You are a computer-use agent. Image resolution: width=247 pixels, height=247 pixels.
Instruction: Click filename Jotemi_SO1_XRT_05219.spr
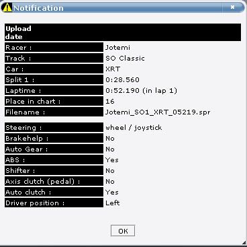click(x=158, y=112)
